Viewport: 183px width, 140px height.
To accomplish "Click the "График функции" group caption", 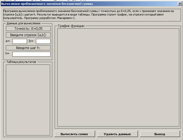I will click(71, 26).
